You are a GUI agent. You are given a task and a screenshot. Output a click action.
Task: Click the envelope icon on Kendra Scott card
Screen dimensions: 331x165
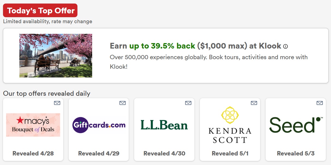click(254, 103)
